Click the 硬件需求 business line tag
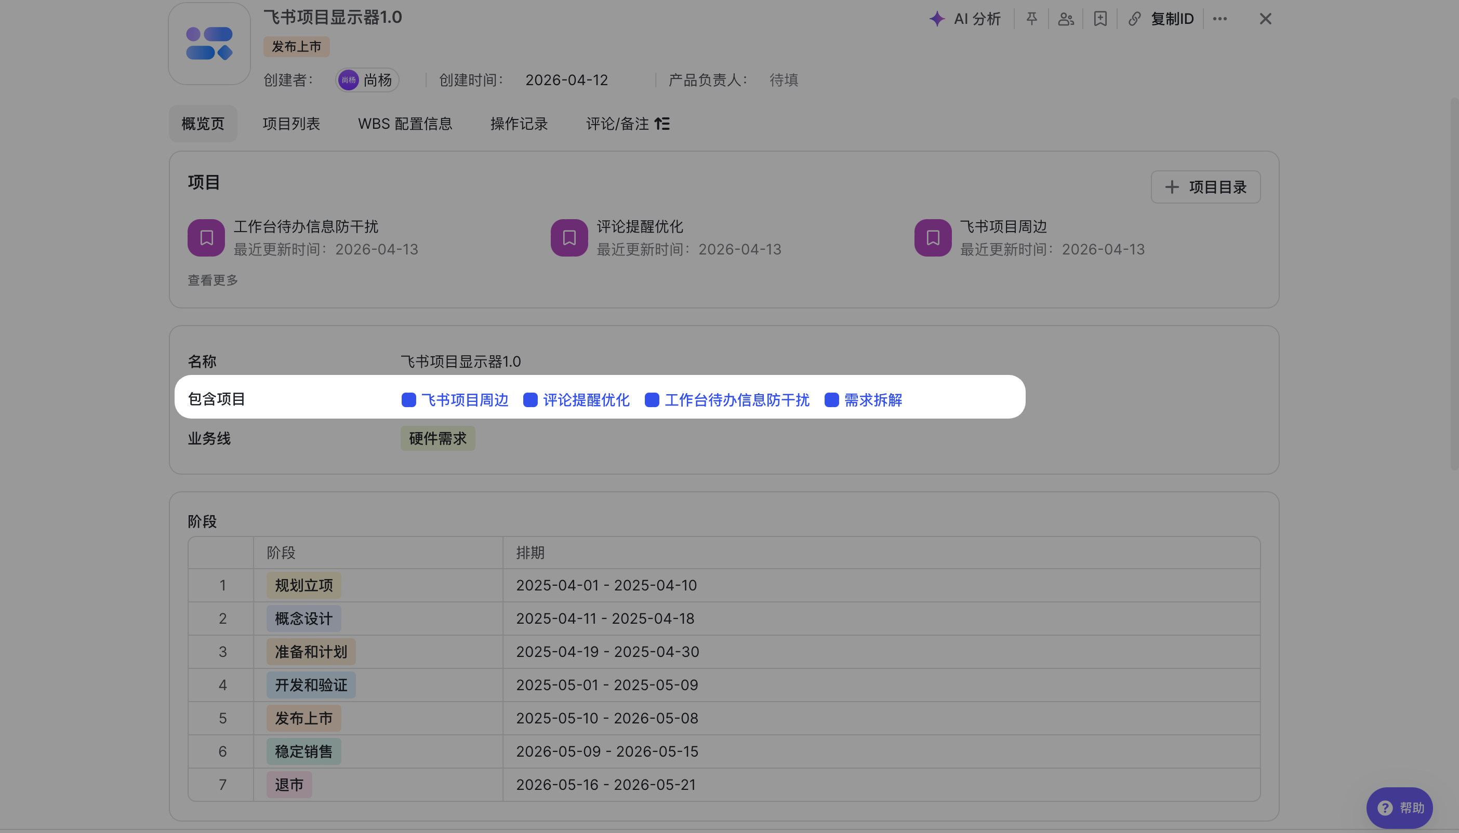The width and height of the screenshot is (1459, 833). tap(438, 439)
